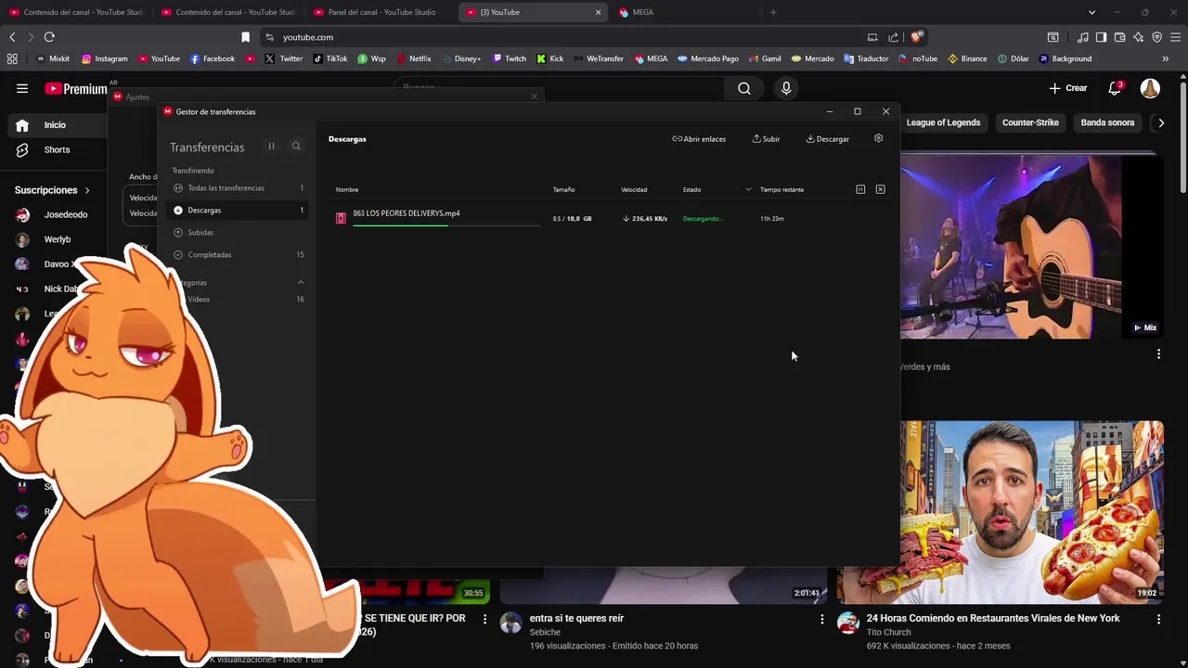The image size is (1188, 668).
Task: Pause all transfers in Transferencias header
Action: pos(271,147)
